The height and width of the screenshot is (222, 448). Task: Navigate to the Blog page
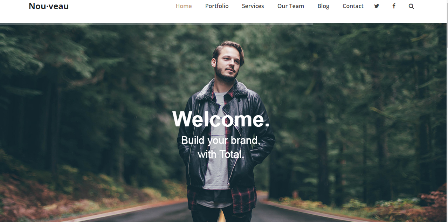(323, 6)
